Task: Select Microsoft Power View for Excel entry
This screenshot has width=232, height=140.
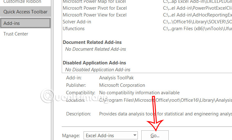Action: 94,15
